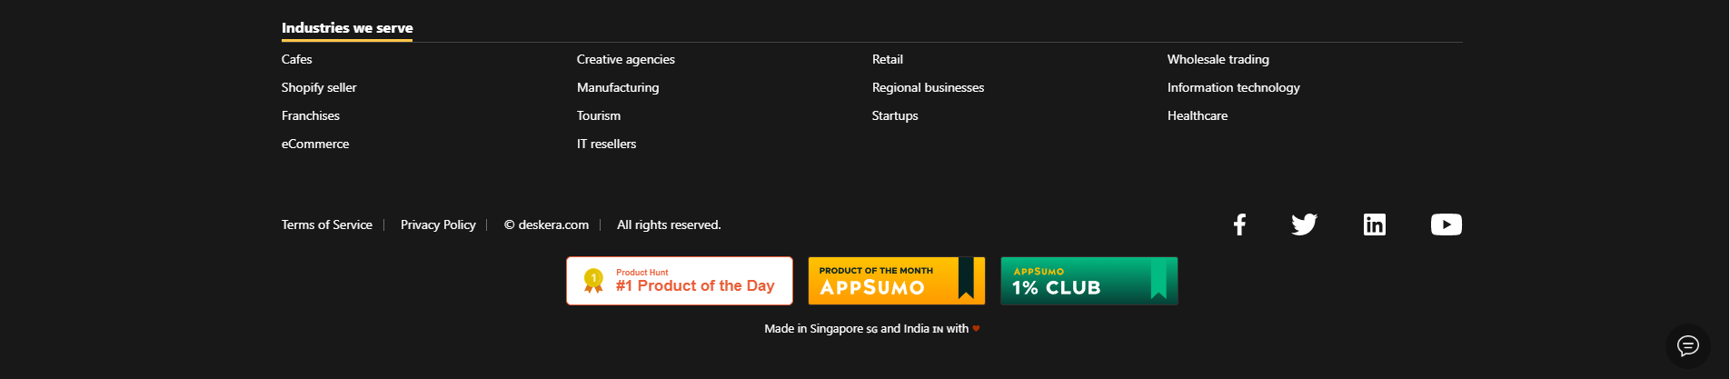Click Product Hunt #1 Product badge
This screenshot has width=1730, height=379.
680,281
